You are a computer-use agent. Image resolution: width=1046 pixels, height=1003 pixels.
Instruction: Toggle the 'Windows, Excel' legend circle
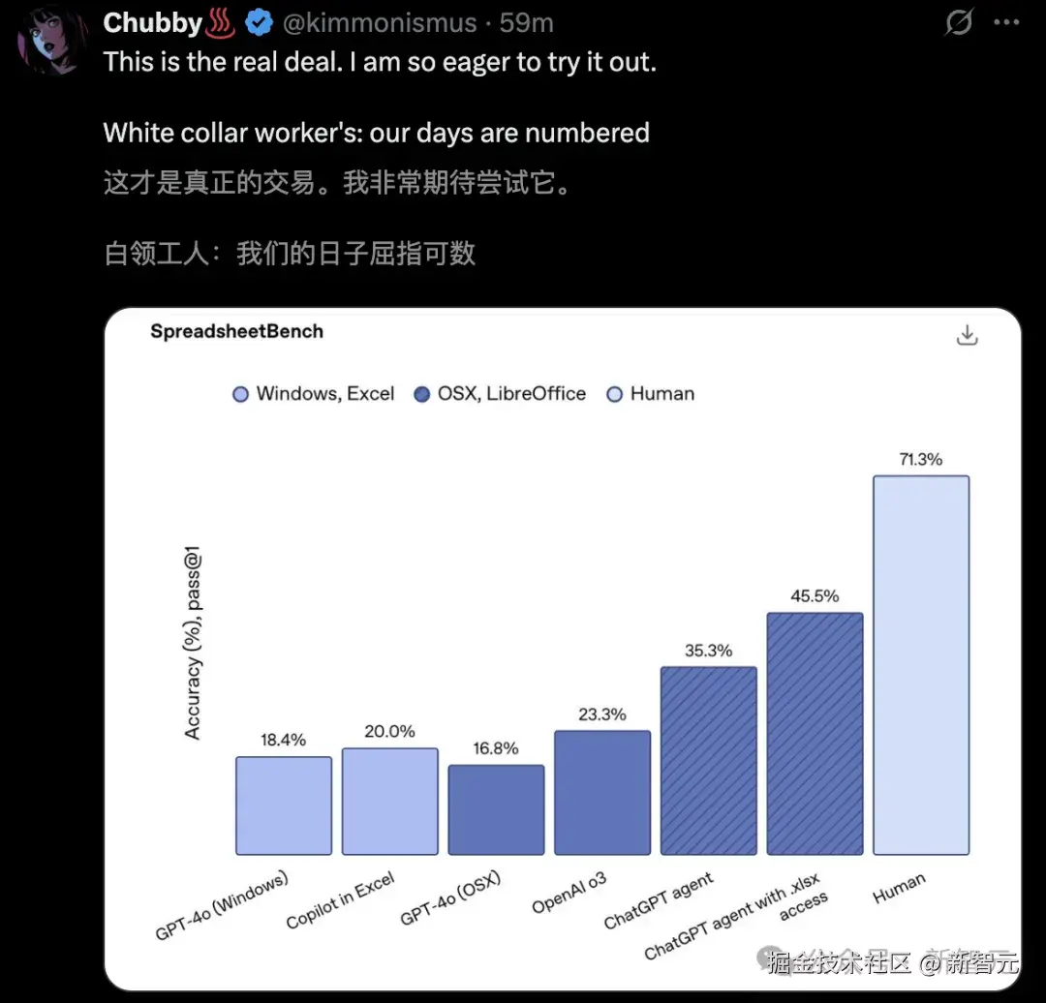click(239, 394)
